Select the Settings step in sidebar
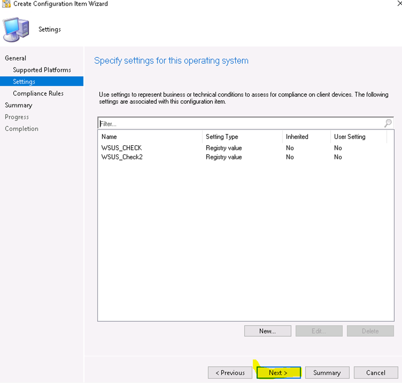Image resolution: width=402 pixels, height=383 pixels. click(x=24, y=82)
